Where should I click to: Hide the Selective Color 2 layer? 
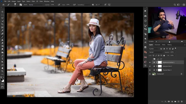click(x=150, y=66)
